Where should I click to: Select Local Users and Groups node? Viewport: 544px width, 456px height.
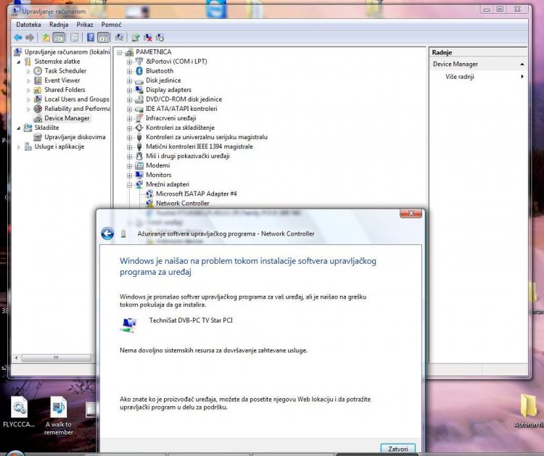tap(77, 99)
